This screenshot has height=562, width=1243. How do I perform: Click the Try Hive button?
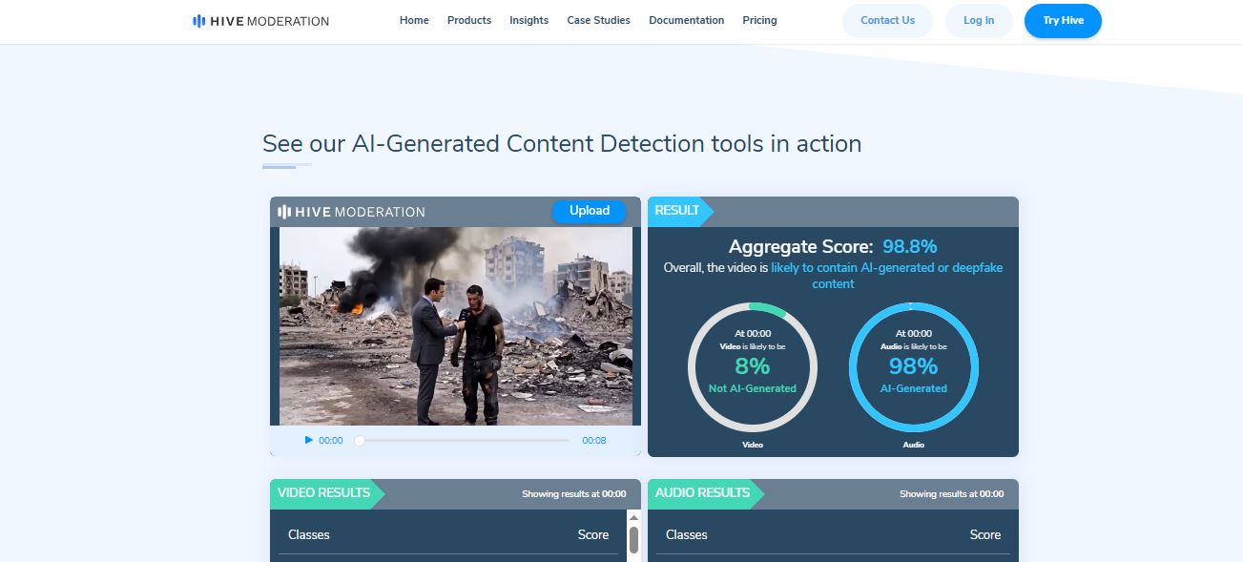click(x=1063, y=20)
